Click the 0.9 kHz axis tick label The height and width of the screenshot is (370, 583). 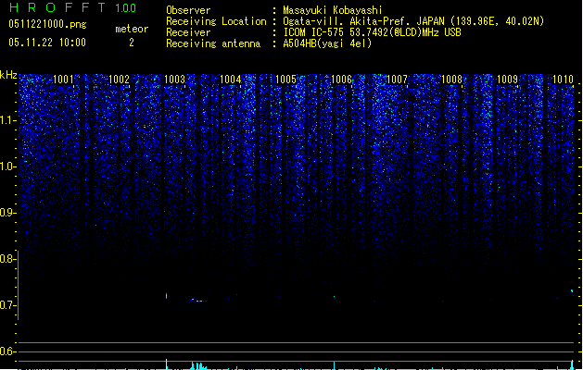[x=7, y=213]
